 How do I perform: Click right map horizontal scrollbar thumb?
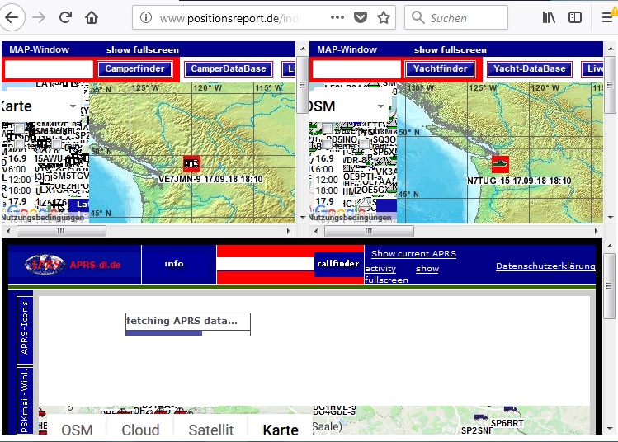[369, 231]
